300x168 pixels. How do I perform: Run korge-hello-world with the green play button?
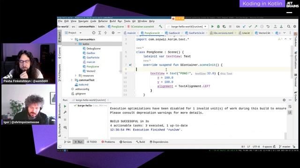tap(212, 27)
